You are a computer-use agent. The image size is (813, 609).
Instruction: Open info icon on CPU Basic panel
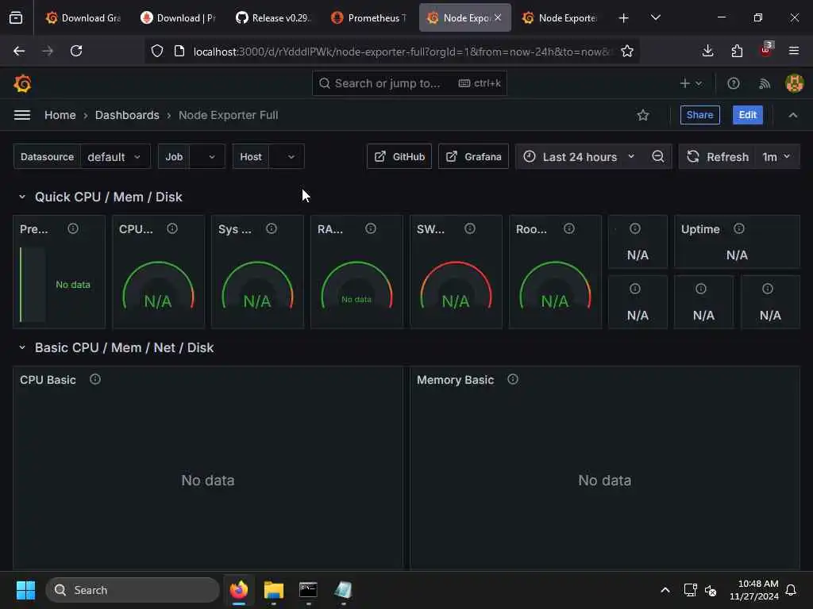[95, 379]
